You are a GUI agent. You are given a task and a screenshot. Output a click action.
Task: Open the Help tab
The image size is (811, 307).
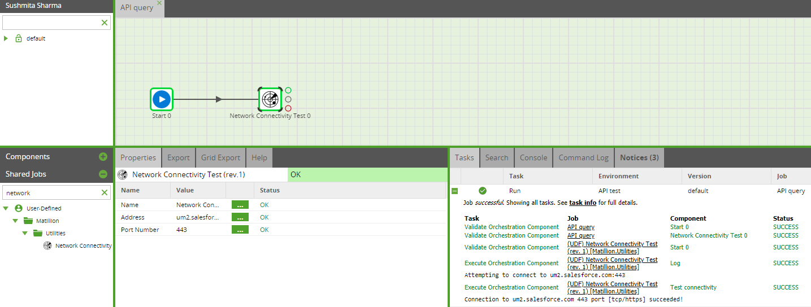click(x=259, y=158)
